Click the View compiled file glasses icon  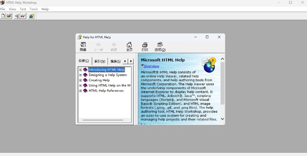(23, 16)
